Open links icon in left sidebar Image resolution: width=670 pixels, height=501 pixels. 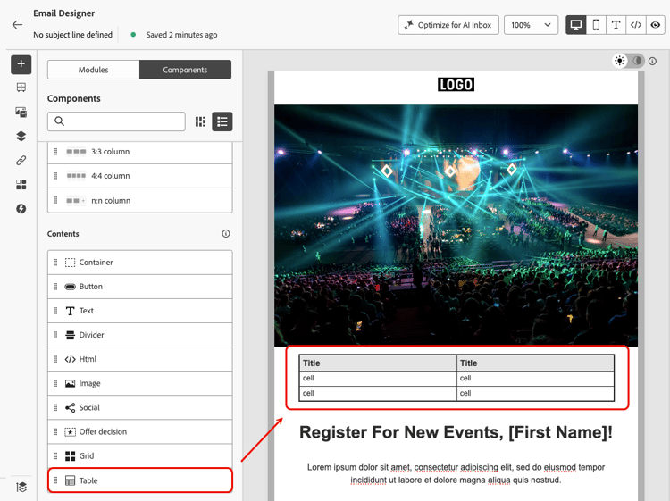[21, 160]
